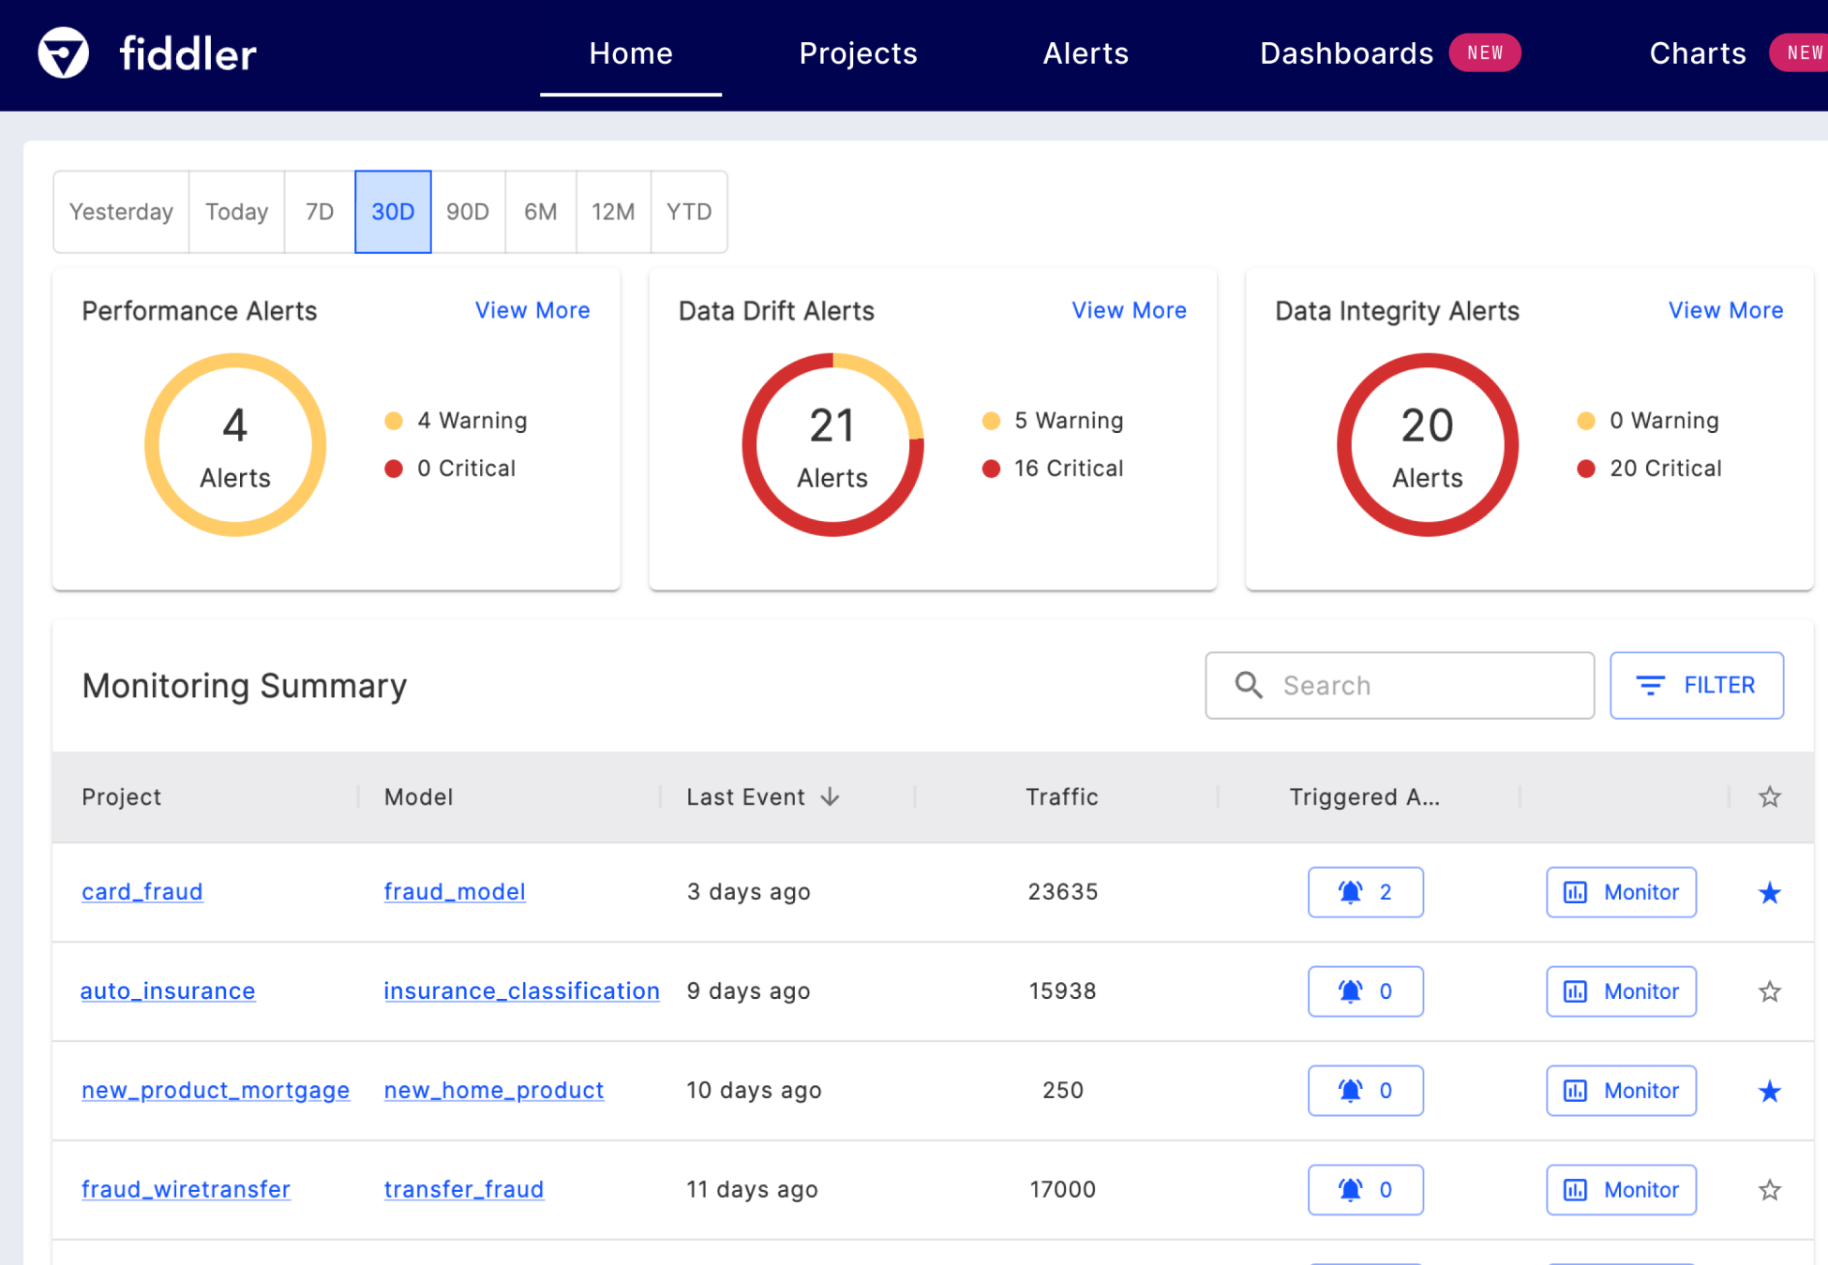
Task: Click View More on Data Drift Alerts
Action: [x=1129, y=309]
